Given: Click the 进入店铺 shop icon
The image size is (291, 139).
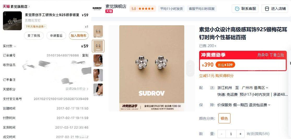Looking at the screenshot, I should click(x=267, y=9).
